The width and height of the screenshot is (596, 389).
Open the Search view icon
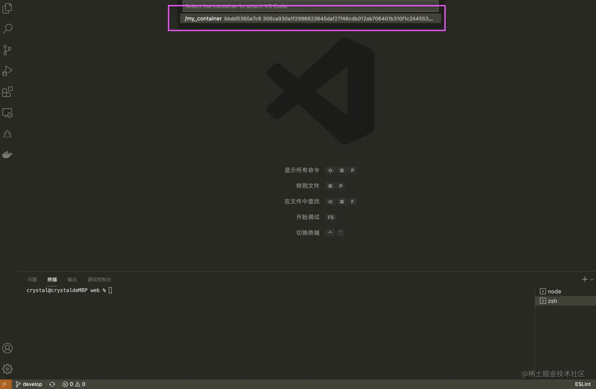pyautogui.click(x=7, y=29)
